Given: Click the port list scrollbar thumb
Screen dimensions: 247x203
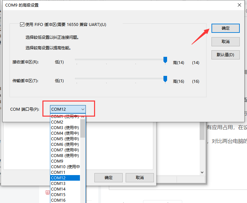Looking at the screenshot, I should pos(83,128).
